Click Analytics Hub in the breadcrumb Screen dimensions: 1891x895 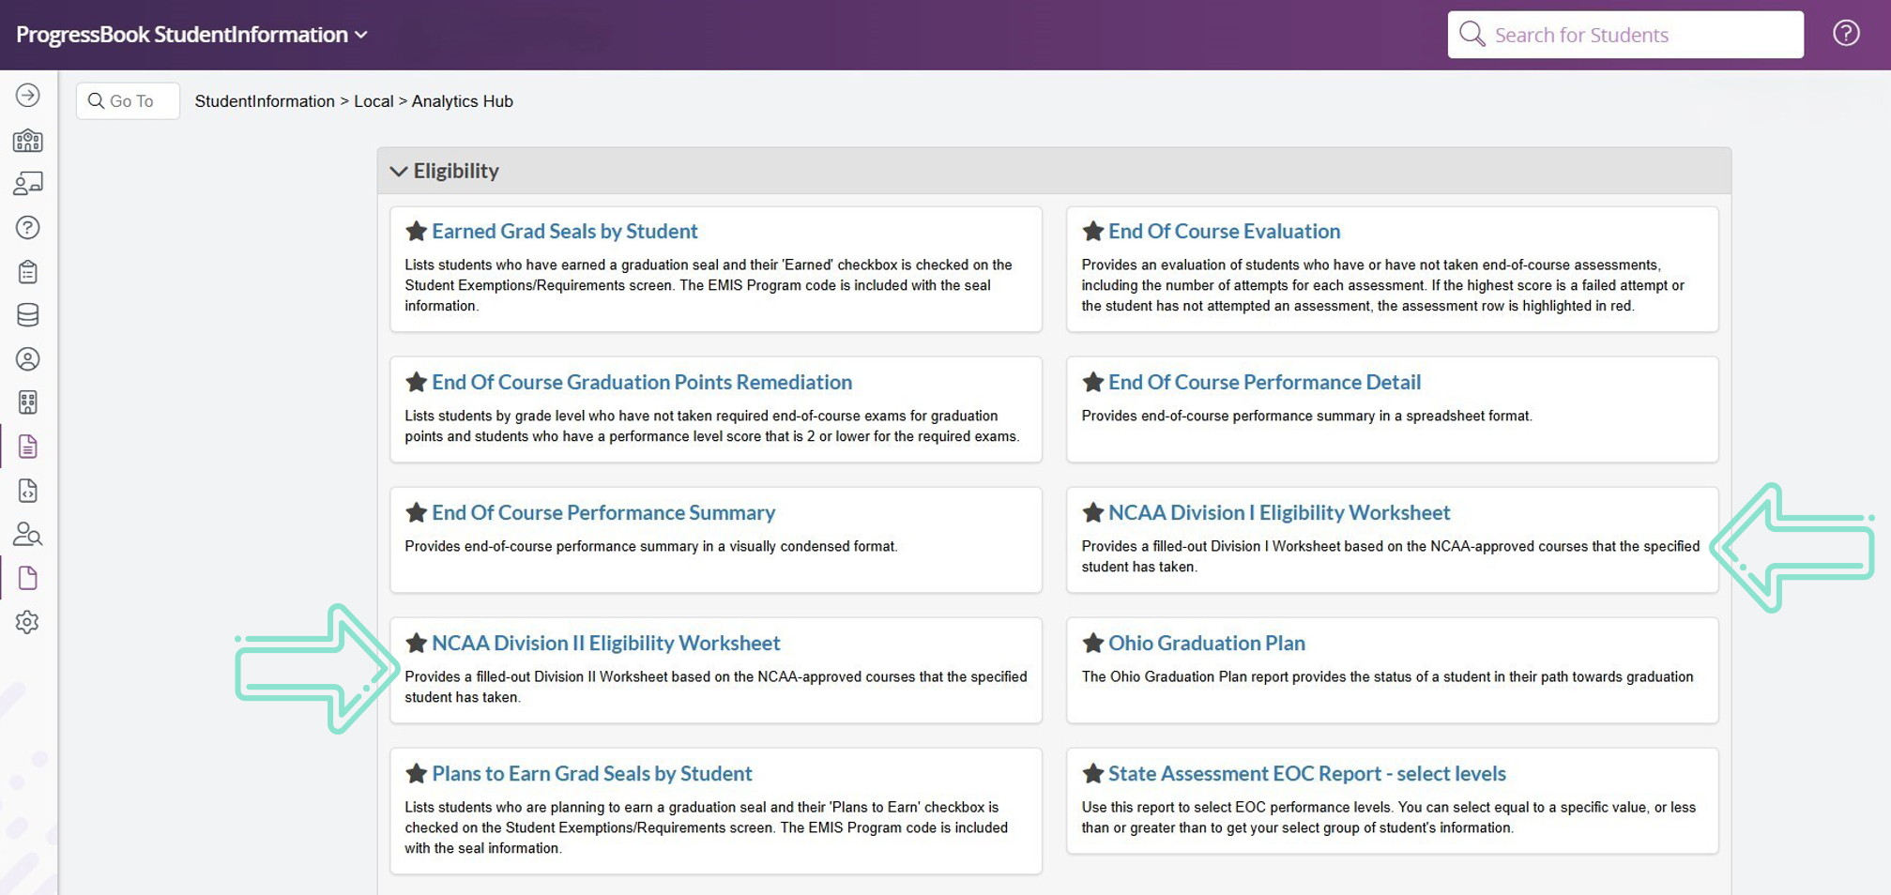tap(463, 101)
